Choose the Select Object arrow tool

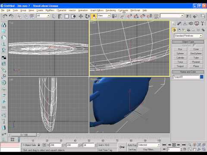pos(53,16)
